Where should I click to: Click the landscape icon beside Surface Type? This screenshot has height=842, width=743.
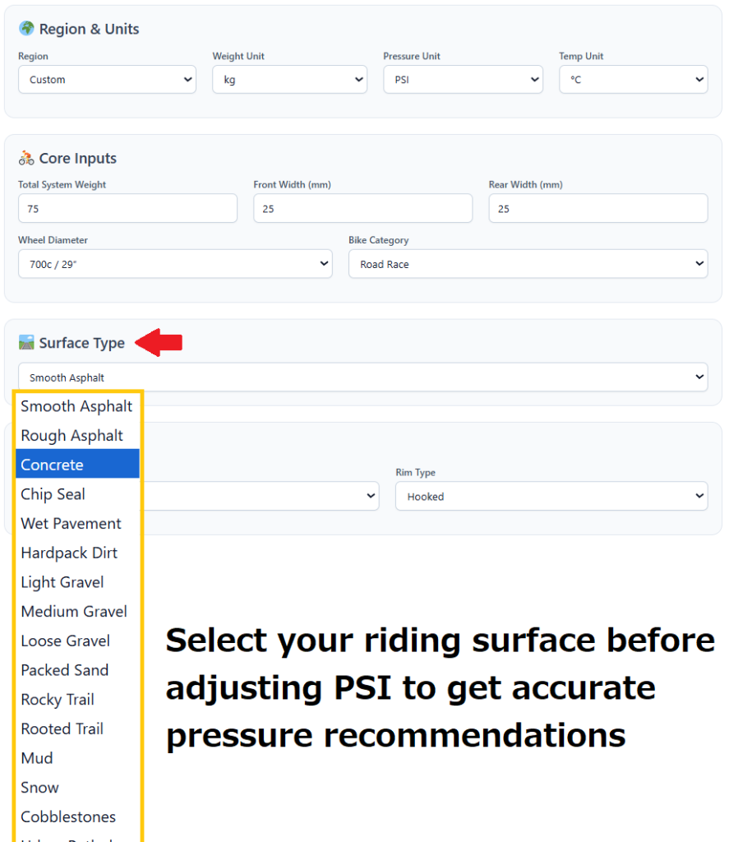point(27,343)
